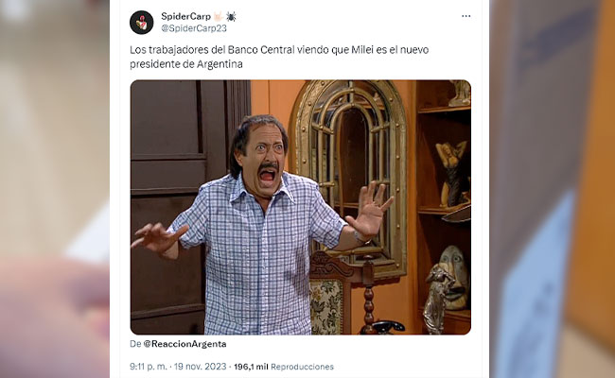Open the SpiderCarp profile avatar

142,23
